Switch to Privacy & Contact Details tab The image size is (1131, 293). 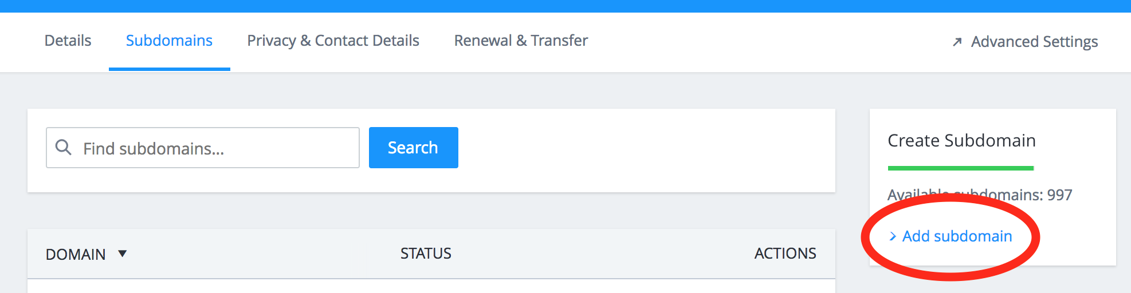point(333,41)
